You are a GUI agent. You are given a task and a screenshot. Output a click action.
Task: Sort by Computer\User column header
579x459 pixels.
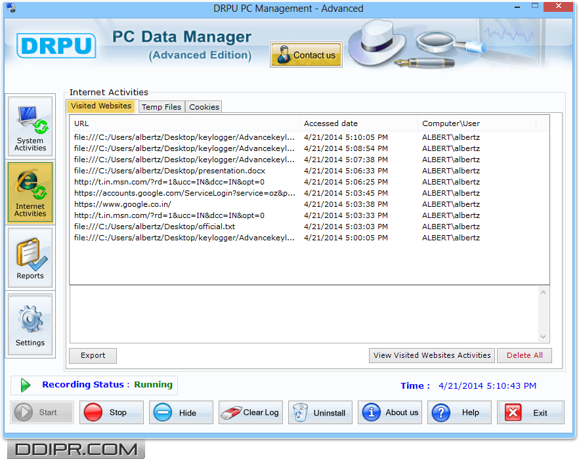pyautogui.click(x=477, y=123)
